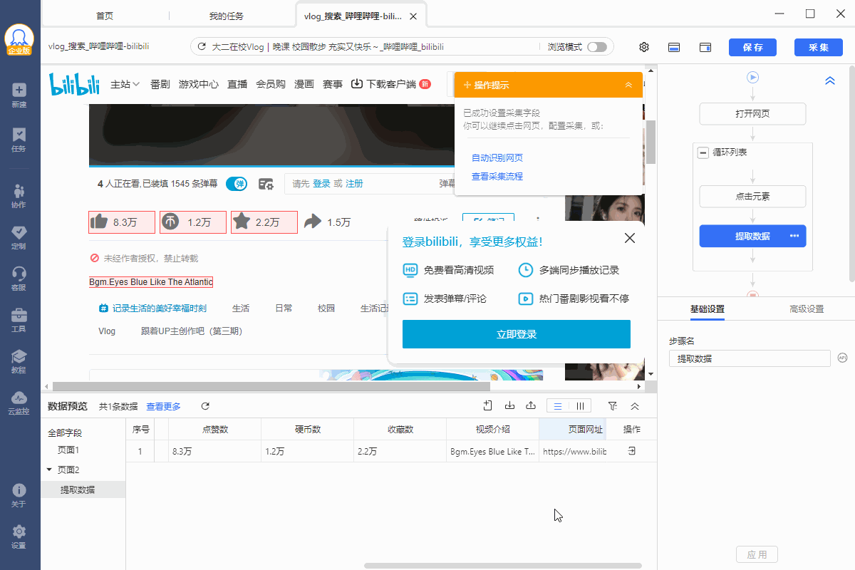
Task: Switch data preview to horizontal list view
Action: pyautogui.click(x=558, y=406)
